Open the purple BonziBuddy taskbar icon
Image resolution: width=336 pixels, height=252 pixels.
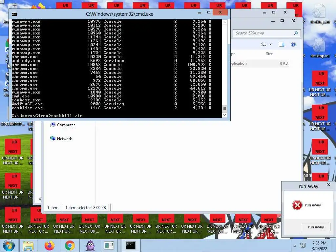90,245
